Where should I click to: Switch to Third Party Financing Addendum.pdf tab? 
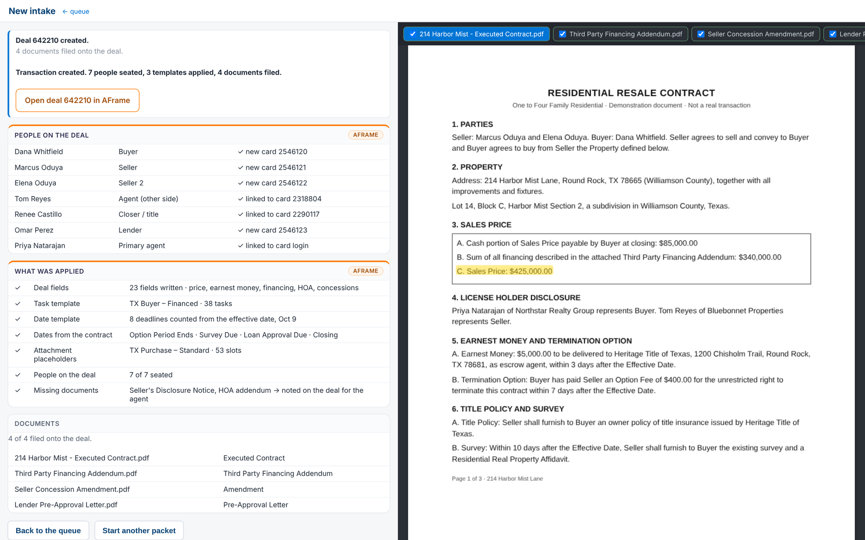coord(620,34)
